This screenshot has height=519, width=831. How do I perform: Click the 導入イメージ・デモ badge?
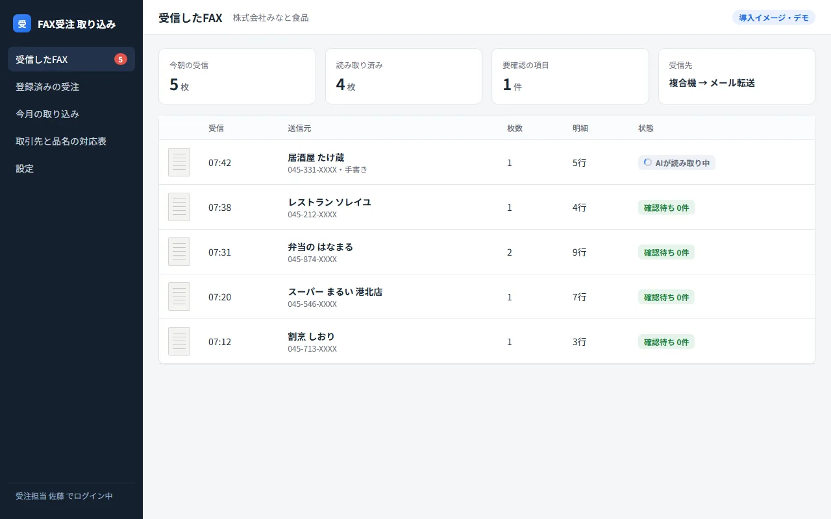point(774,18)
